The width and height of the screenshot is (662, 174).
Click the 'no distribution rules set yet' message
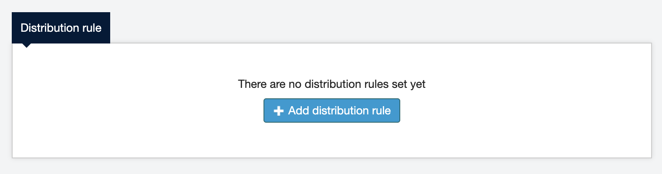point(331,84)
